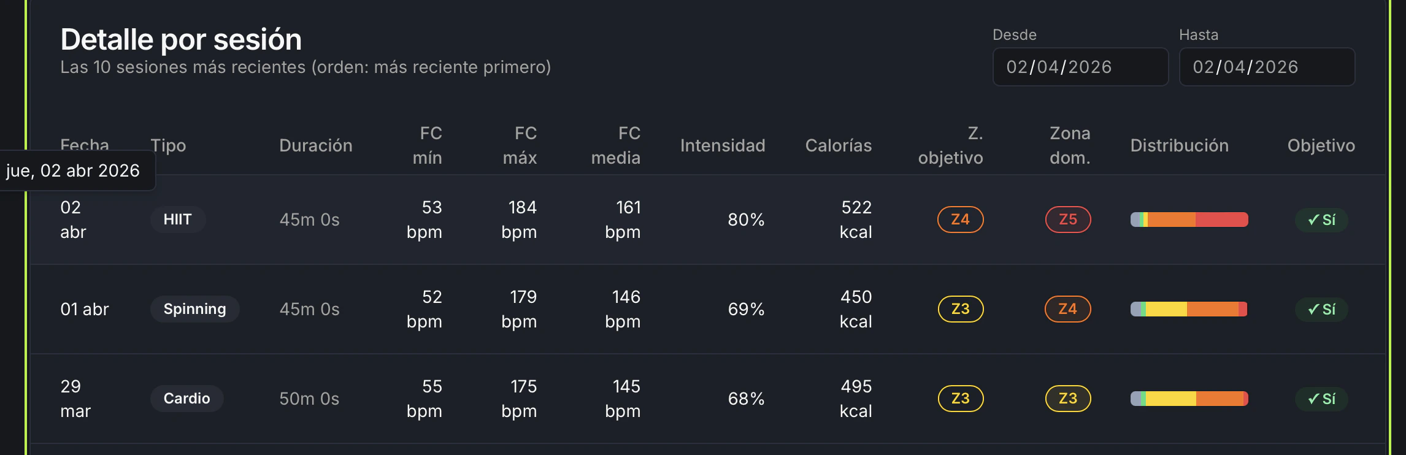Click the Calorías column header
1406x455 pixels.
839,145
